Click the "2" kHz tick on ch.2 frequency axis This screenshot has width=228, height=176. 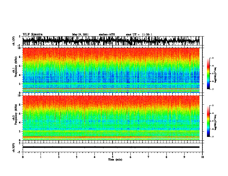point(20,131)
